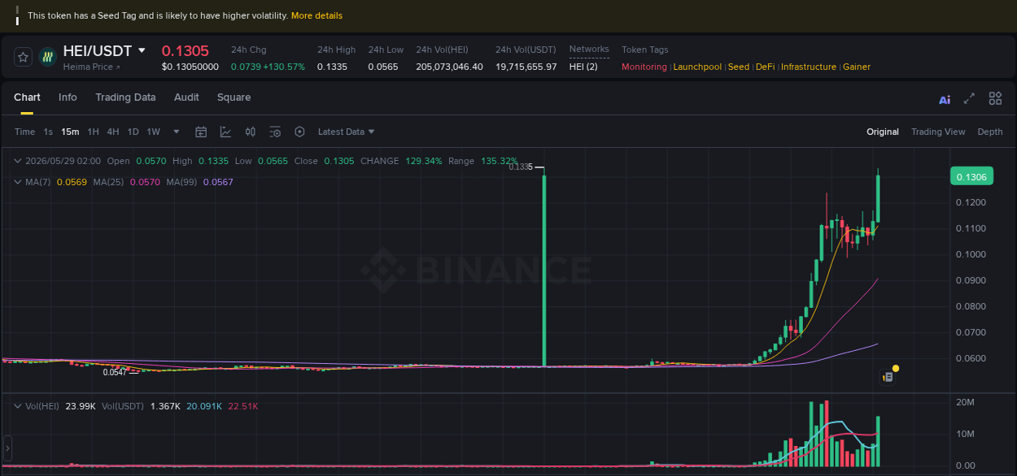Viewport: 1017px width, 476px height.
Task: Open the Latest Data dropdown
Action: (347, 132)
